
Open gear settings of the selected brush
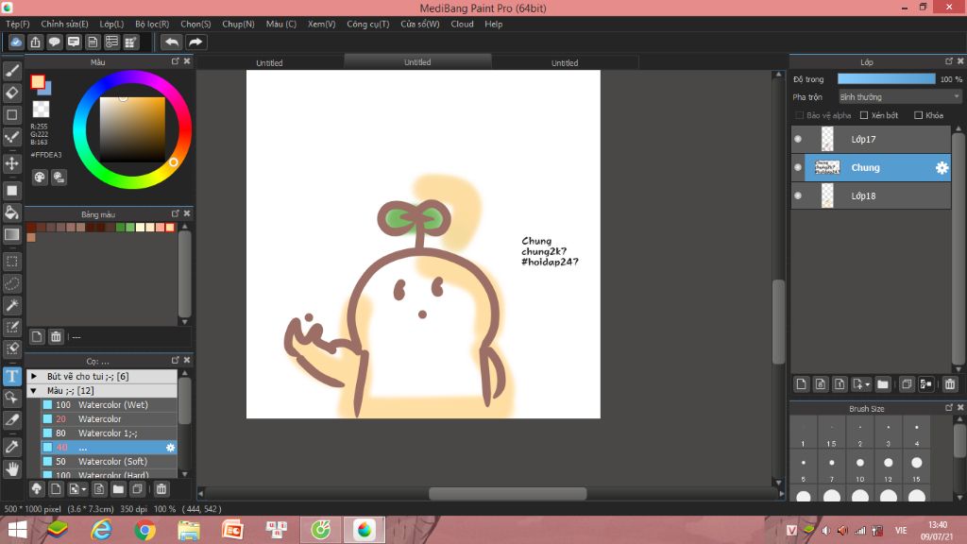170,447
